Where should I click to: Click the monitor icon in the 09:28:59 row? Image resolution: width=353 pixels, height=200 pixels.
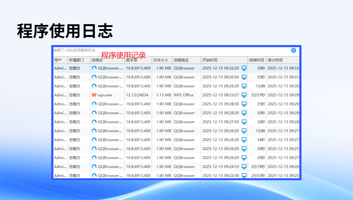coord(244,104)
